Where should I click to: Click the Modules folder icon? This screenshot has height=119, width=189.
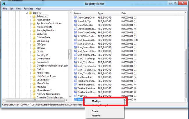[x=34, y=87]
